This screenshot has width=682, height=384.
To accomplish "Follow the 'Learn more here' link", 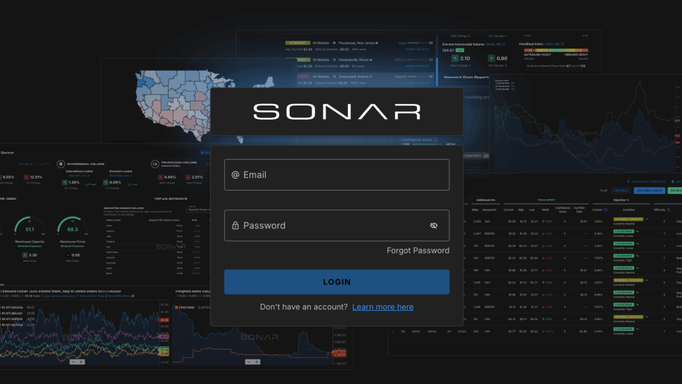I will 382,307.
